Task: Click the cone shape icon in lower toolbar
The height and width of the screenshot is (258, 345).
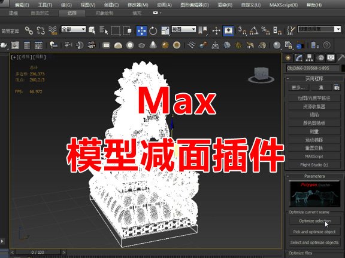Action: pyautogui.click(x=153, y=45)
